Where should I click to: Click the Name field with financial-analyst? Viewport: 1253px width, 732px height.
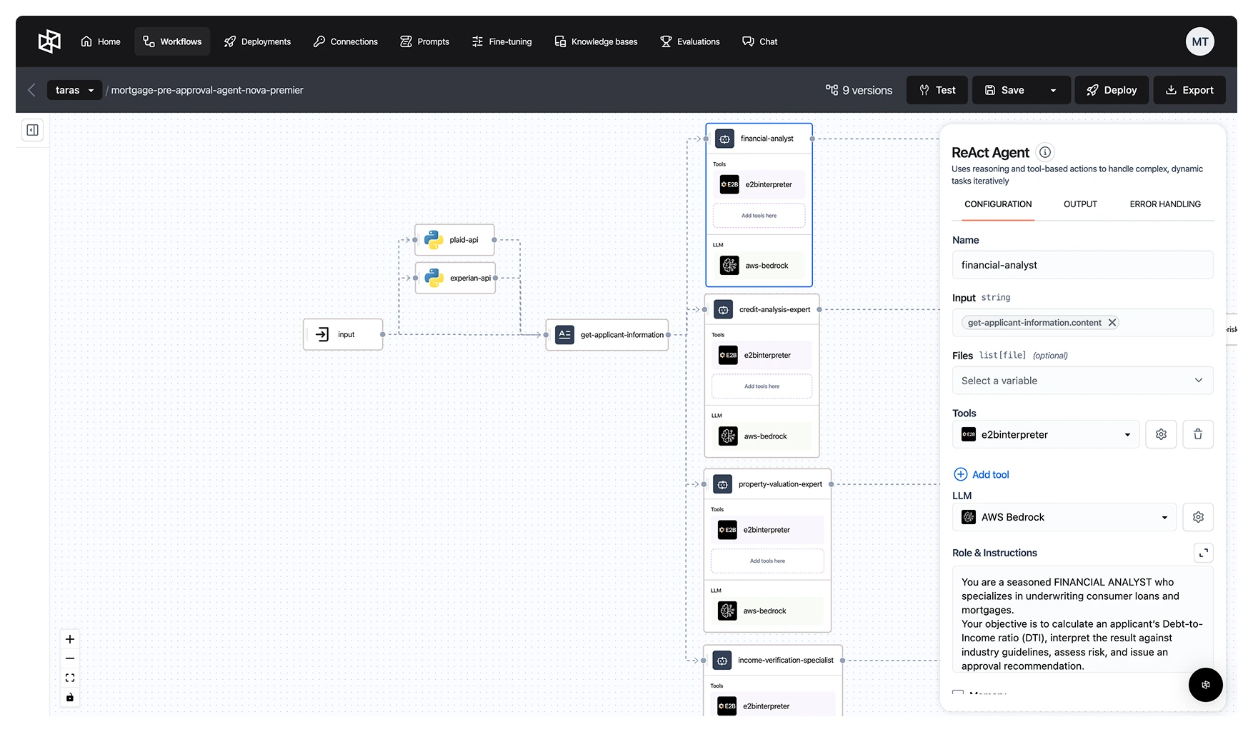coord(1082,265)
